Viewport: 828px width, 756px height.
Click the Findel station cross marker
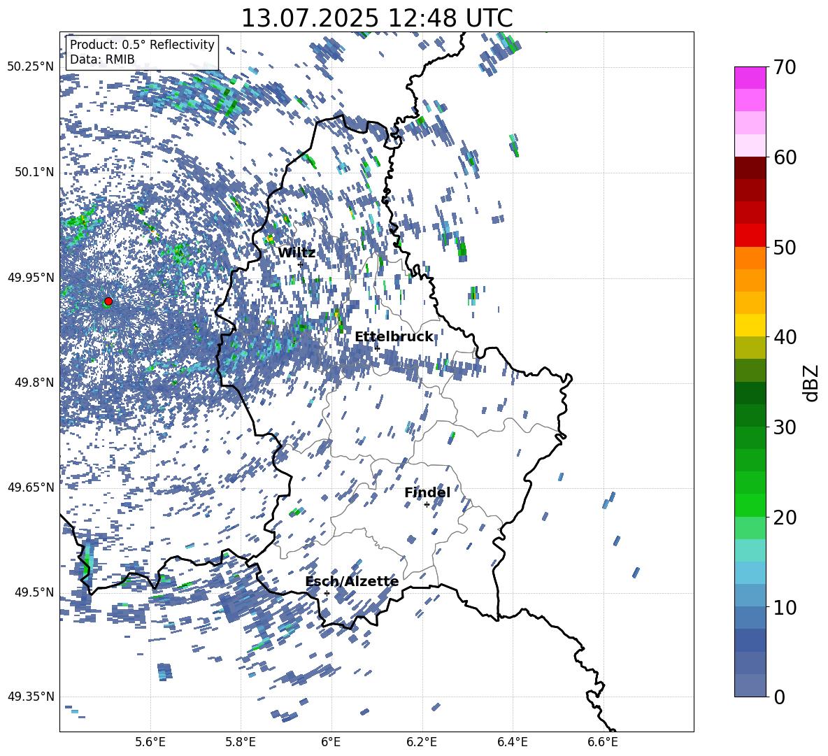427,505
